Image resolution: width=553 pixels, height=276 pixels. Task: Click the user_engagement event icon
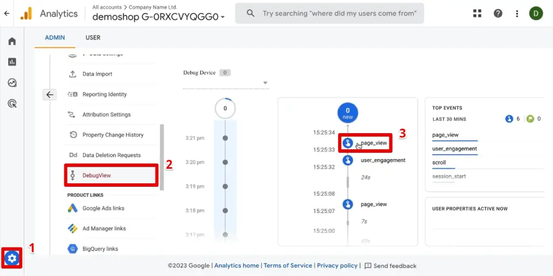pyautogui.click(x=348, y=160)
